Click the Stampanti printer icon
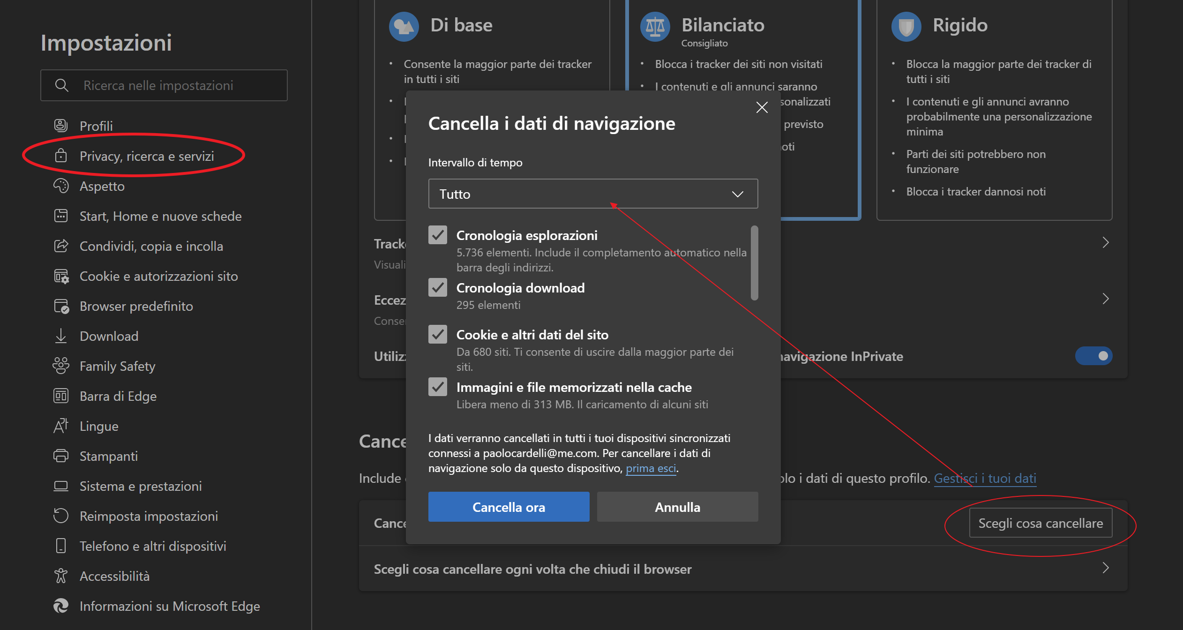This screenshot has height=630, width=1183. click(x=61, y=456)
